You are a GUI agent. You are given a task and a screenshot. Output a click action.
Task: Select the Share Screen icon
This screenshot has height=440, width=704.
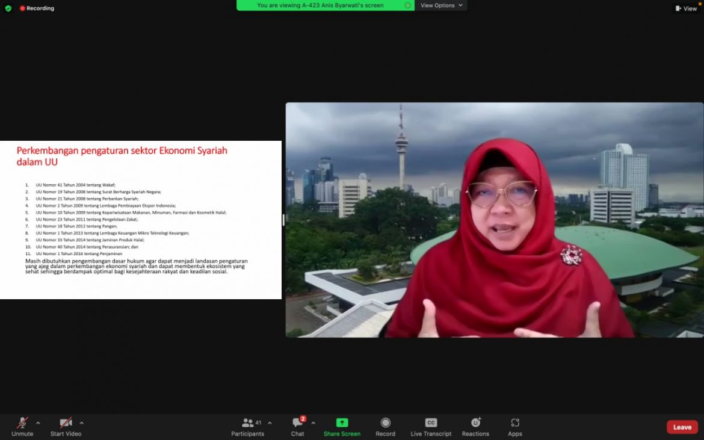pos(342,426)
